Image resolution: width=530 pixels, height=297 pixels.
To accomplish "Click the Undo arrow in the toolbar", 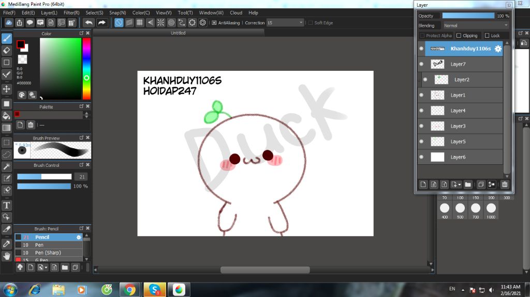I will pyautogui.click(x=89, y=23).
